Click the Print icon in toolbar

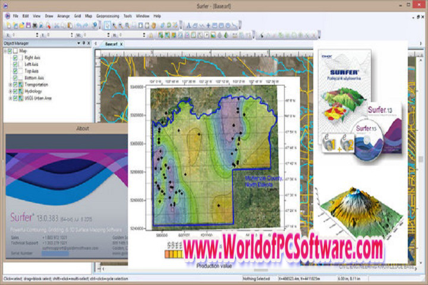[x=35, y=26]
